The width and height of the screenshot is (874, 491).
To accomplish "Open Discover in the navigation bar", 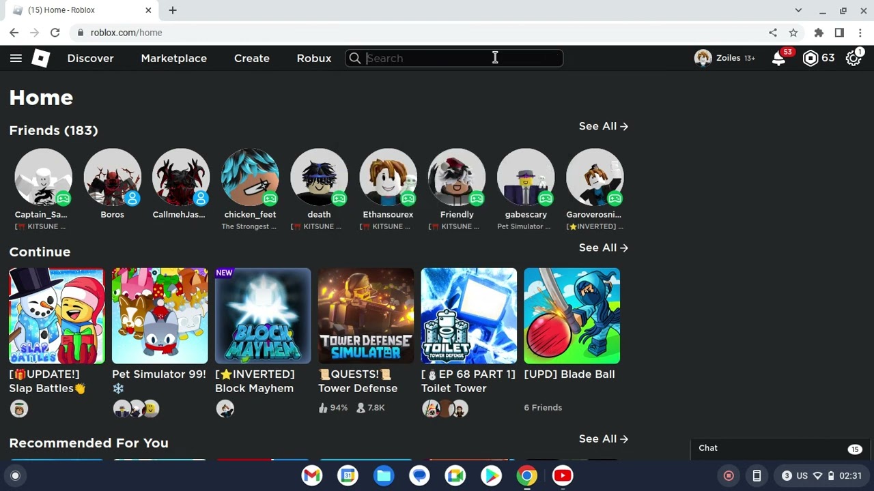I will coord(90,59).
